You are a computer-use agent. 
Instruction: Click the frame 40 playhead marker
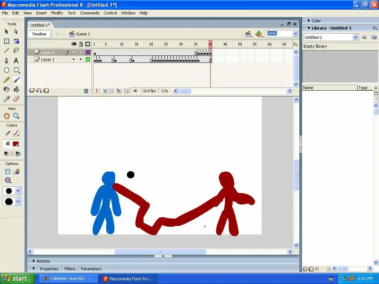point(210,44)
